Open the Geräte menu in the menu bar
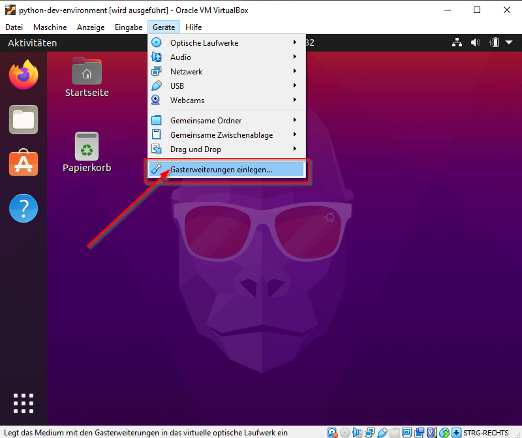The width and height of the screenshot is (522, 438). point(164,27)
